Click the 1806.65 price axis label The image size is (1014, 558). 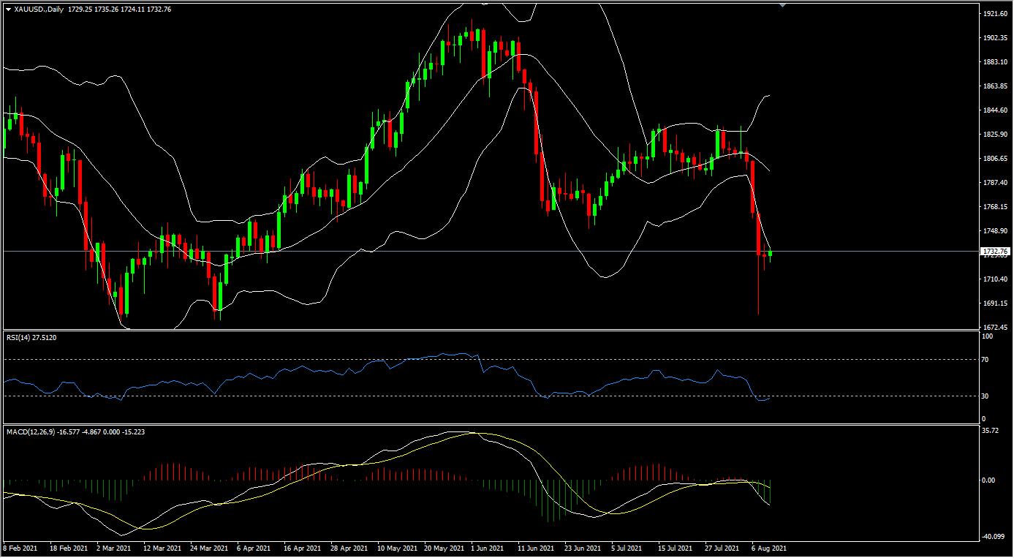pyautogui.click(x=994, y=159)
